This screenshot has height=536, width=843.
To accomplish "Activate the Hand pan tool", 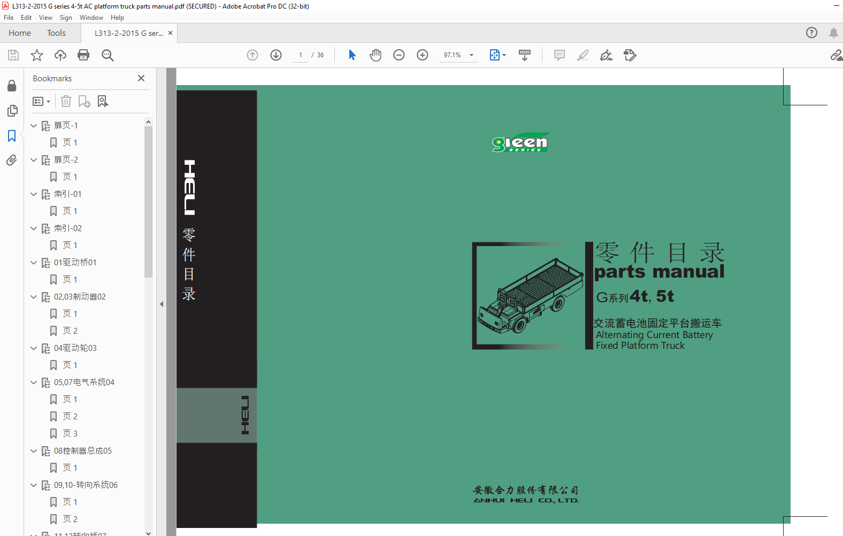I will pyautogui.click(x=375, y=55).
